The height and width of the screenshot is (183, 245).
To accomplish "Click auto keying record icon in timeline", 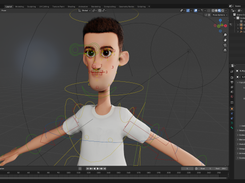I will tap(80, 169).
